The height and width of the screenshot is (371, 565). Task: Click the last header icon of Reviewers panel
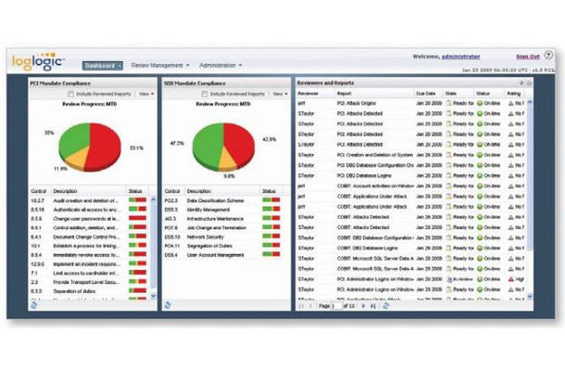[529, 83]
